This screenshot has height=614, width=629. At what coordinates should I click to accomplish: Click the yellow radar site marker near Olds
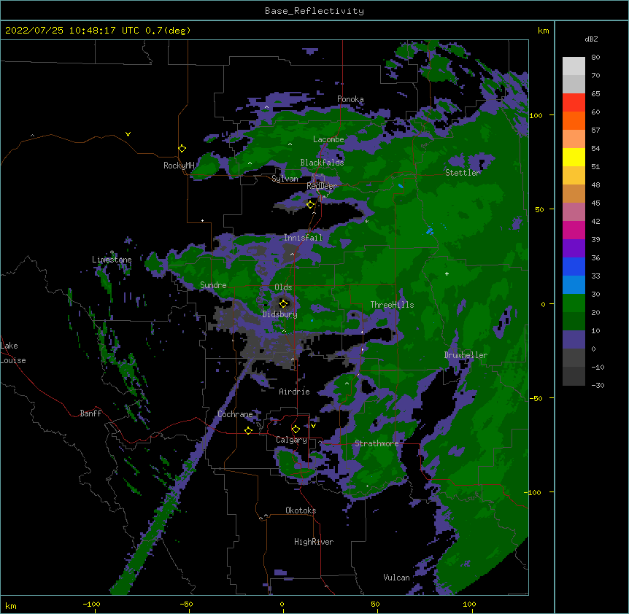[x=284, y=303]
